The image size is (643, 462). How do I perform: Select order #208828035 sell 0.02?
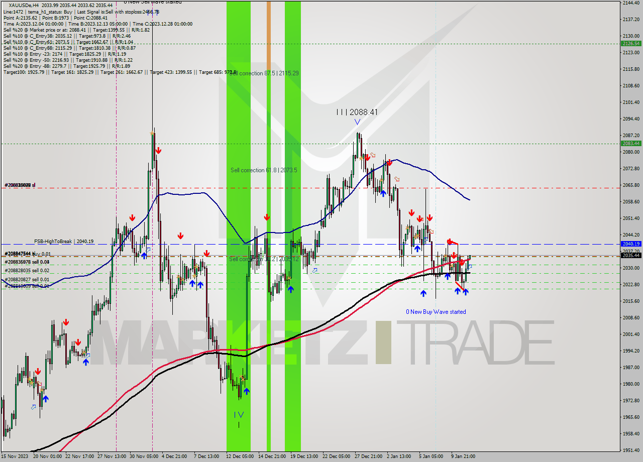(27, 271)
